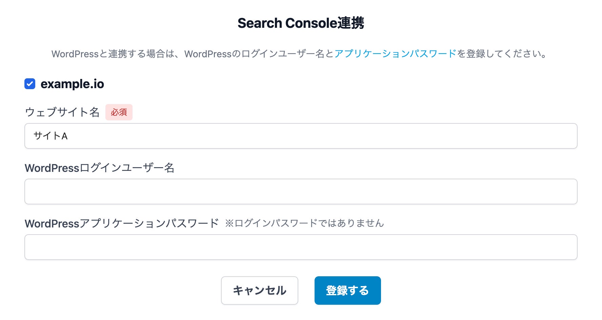
Task: Click the WordPressアプリケーションパスワード label
Action: 122,223
